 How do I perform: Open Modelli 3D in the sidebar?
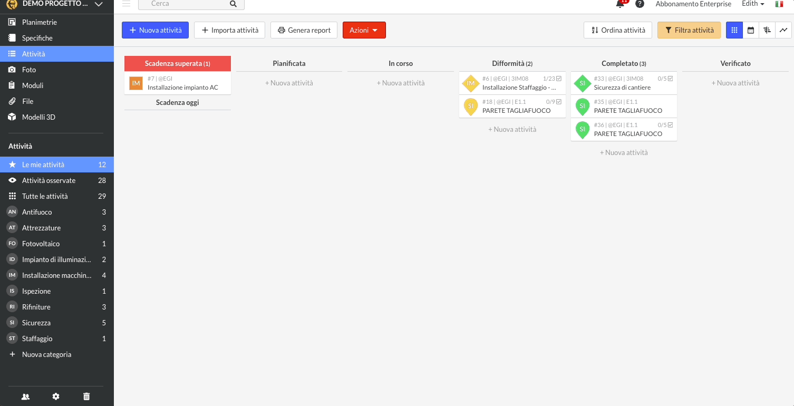tap(57, 117)
